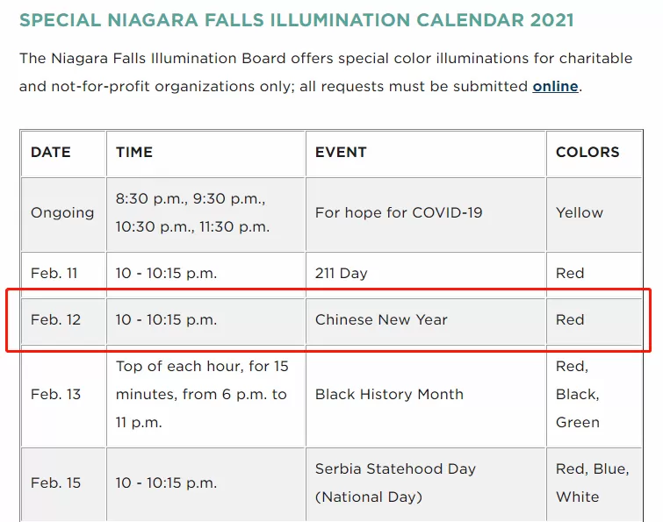Select the DATE column header
Viewport: 663px width, 522px height.
(x=63, y=154)
